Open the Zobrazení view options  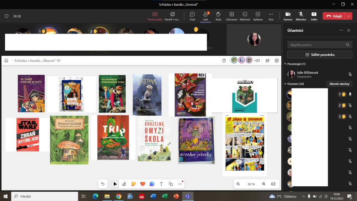tap(232, 16)
